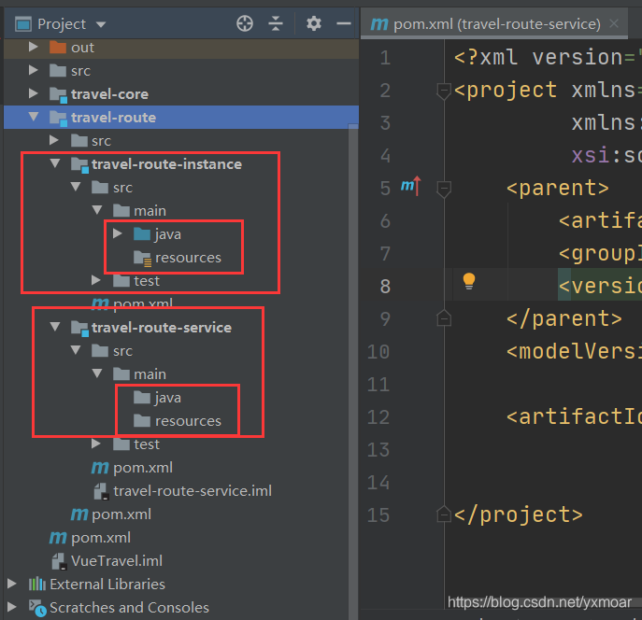This screenshot has width=642, height=620.
Task: Click the locate/scroll-from-source crosshair icon
Action: [245, 23]
